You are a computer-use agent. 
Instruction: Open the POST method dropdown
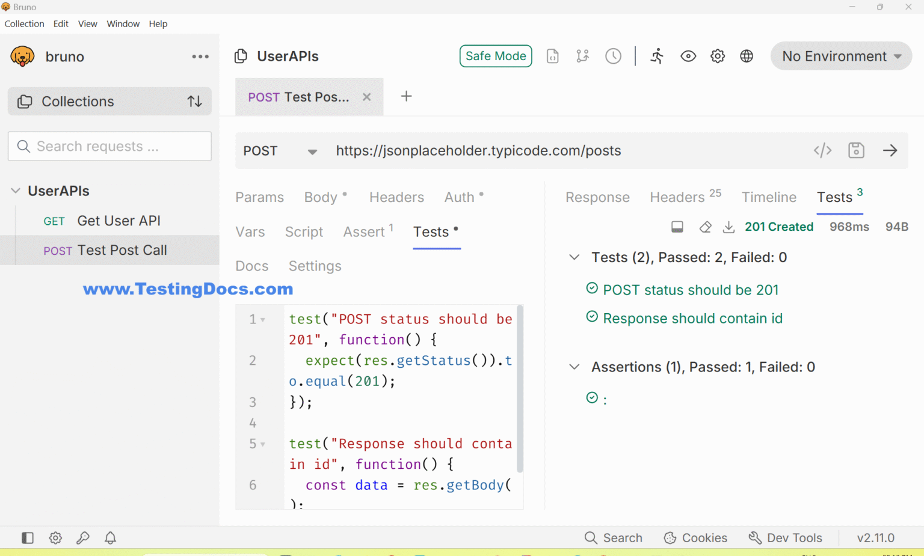(280, 151)
